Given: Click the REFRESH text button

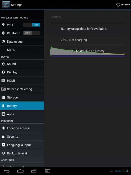Looking at the screenshot, I should 125,5.
